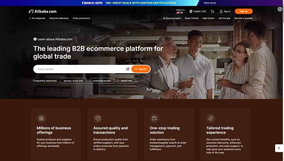Click Become a supplier link

click(243, 18)
